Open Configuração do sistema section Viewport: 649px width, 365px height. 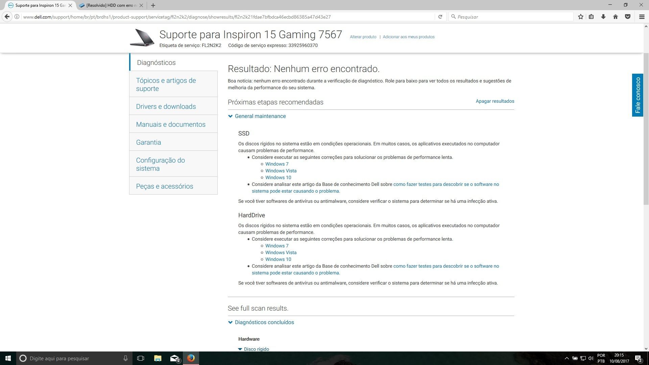pyautogui.click(x=173, y=164)
